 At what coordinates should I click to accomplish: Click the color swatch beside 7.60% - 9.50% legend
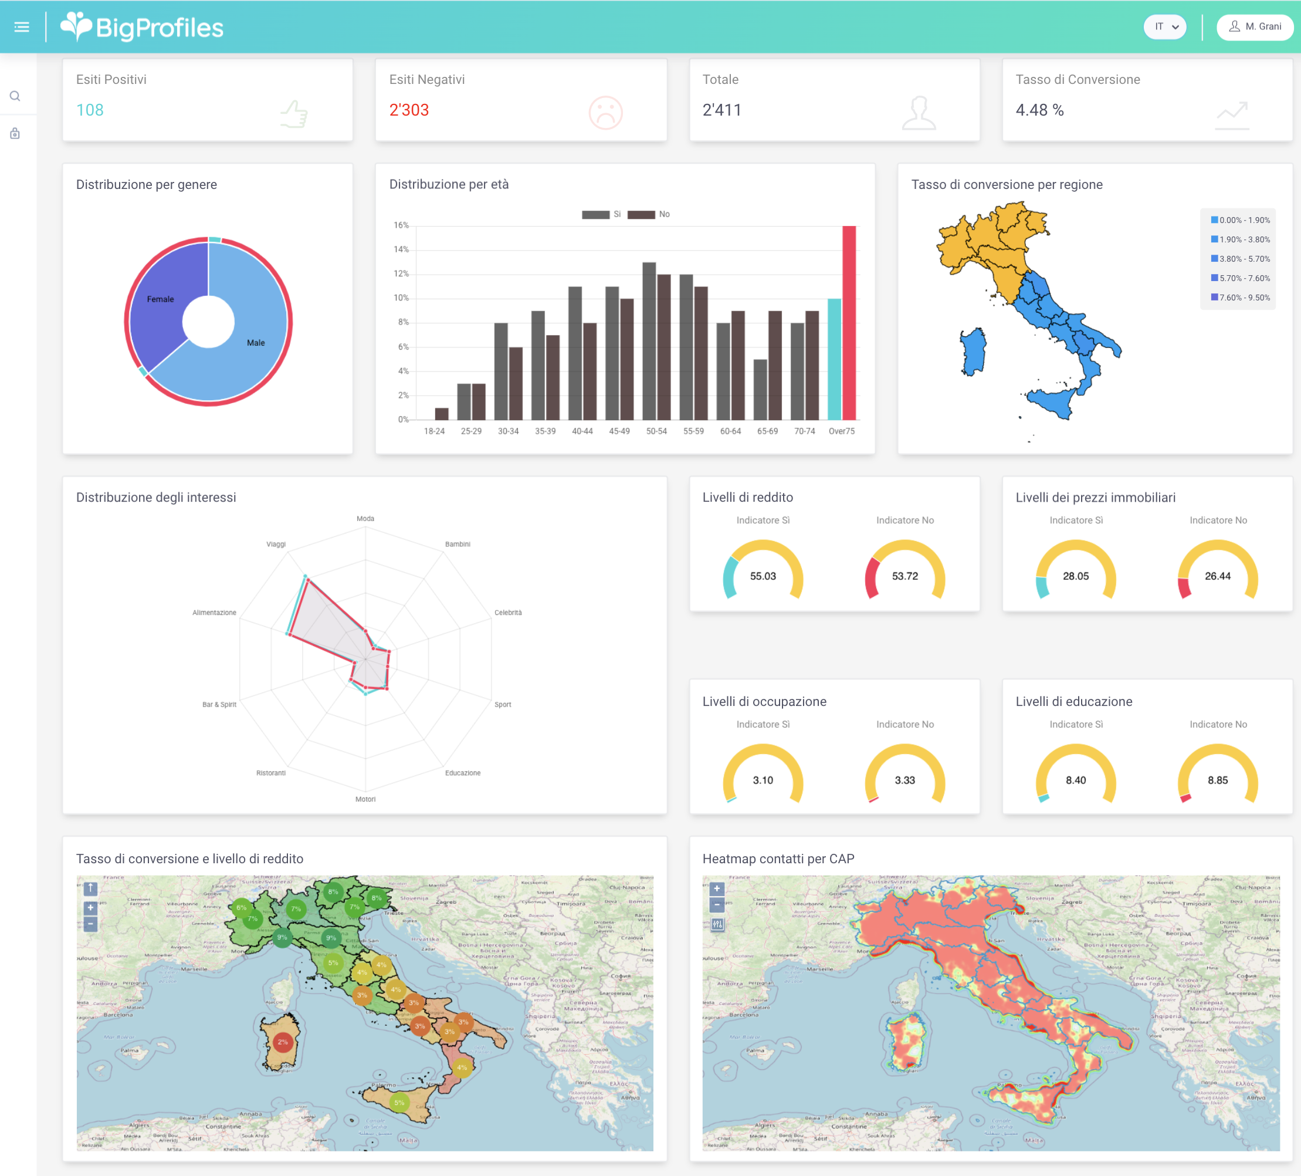(x=1215, y=298)
